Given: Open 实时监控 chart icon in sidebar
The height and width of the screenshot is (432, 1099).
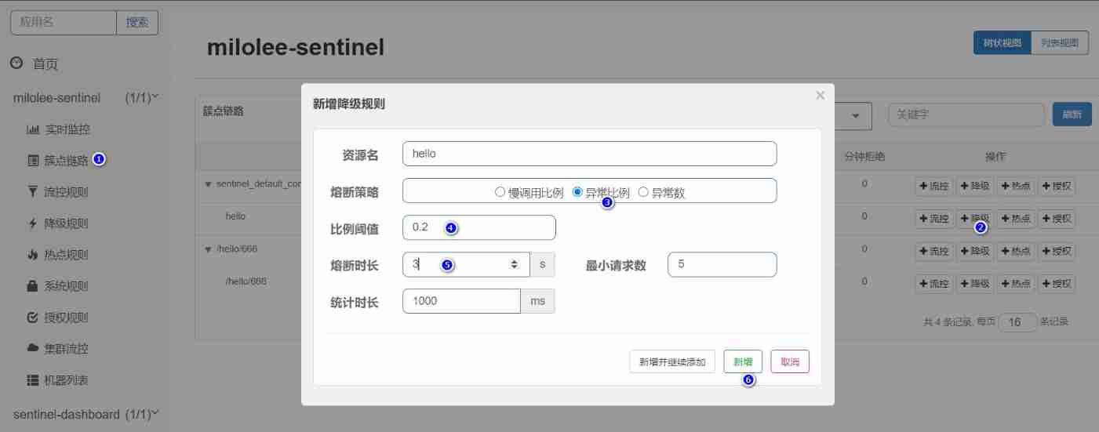Looking at the screenshot, I should 33,129.
